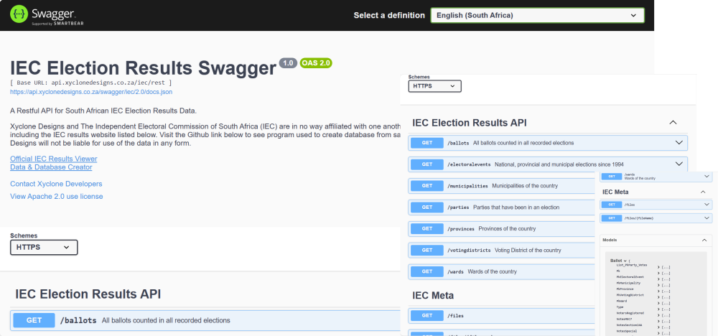Expand the /electoralevents endpoint chevron

coord(679,164)
